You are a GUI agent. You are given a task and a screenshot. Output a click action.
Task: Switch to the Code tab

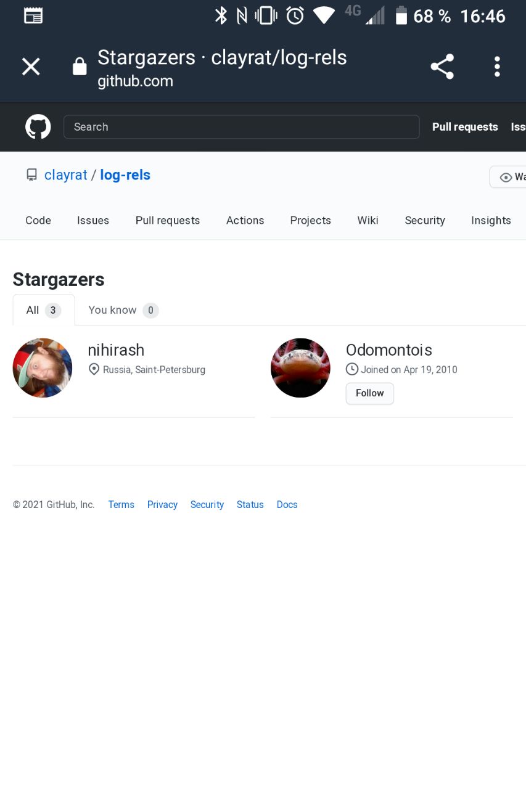point(38,221)
